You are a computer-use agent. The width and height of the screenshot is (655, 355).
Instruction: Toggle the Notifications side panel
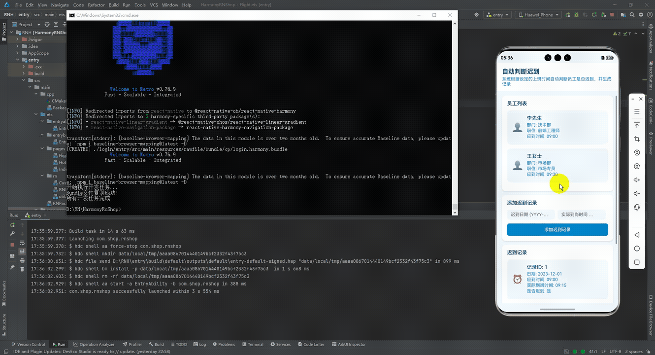click(x=651, y=76)
